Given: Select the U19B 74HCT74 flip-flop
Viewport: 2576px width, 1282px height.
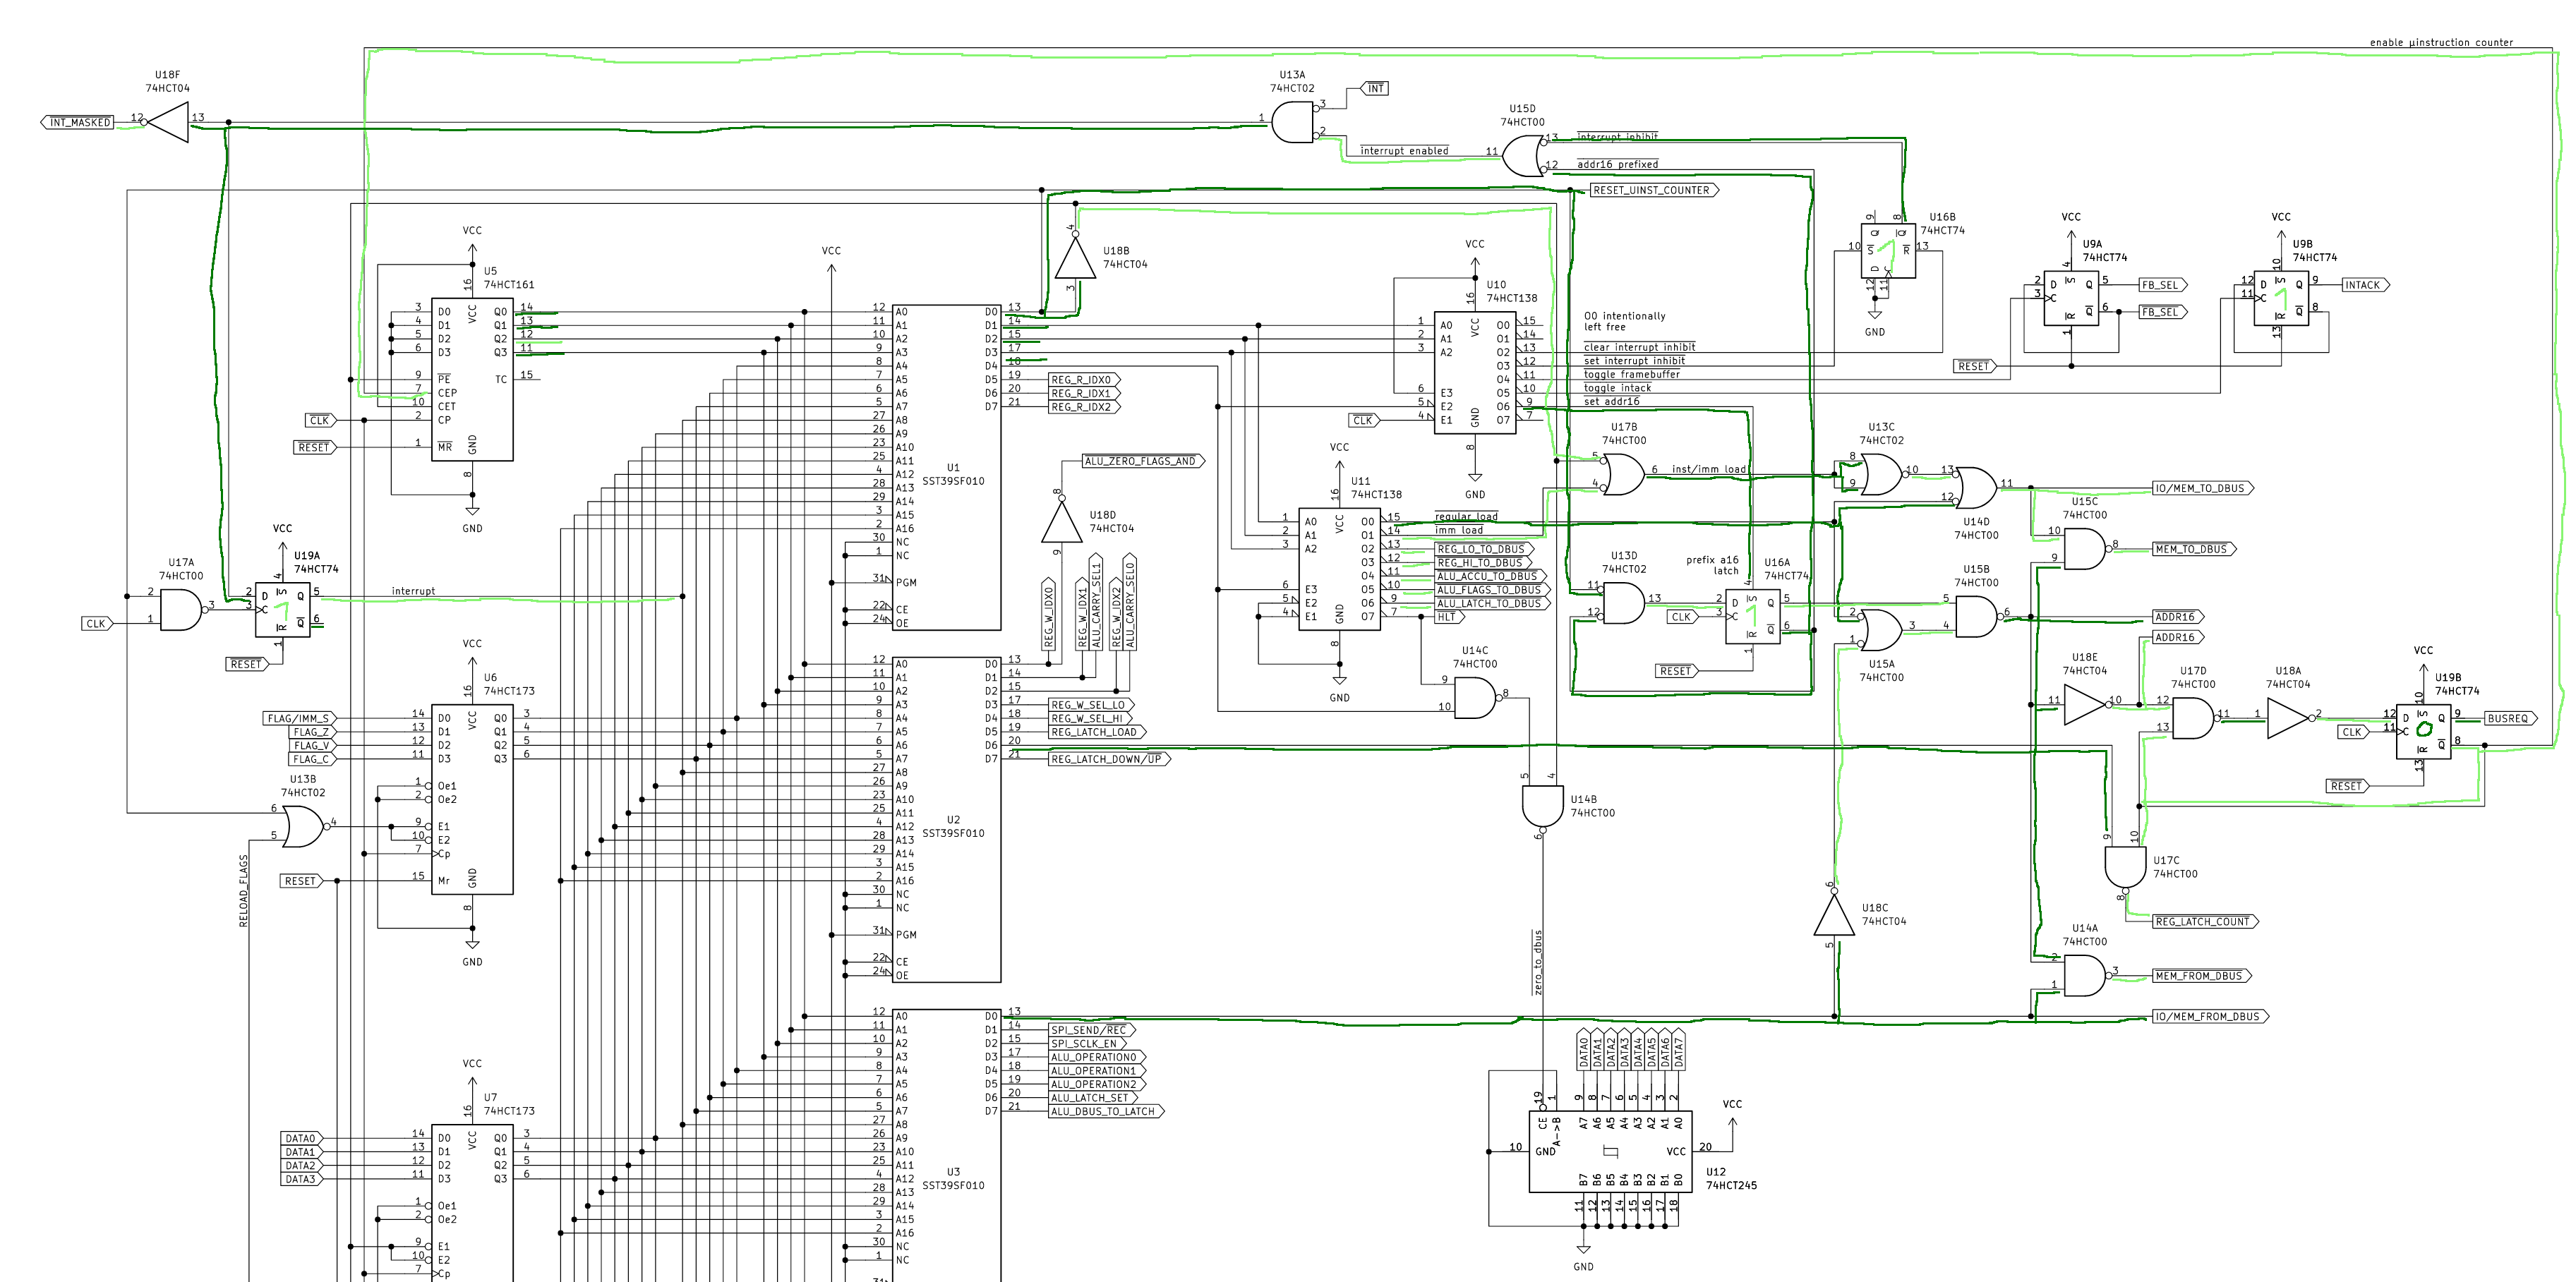Looking at the screenshot, I should pos(2423,731).
